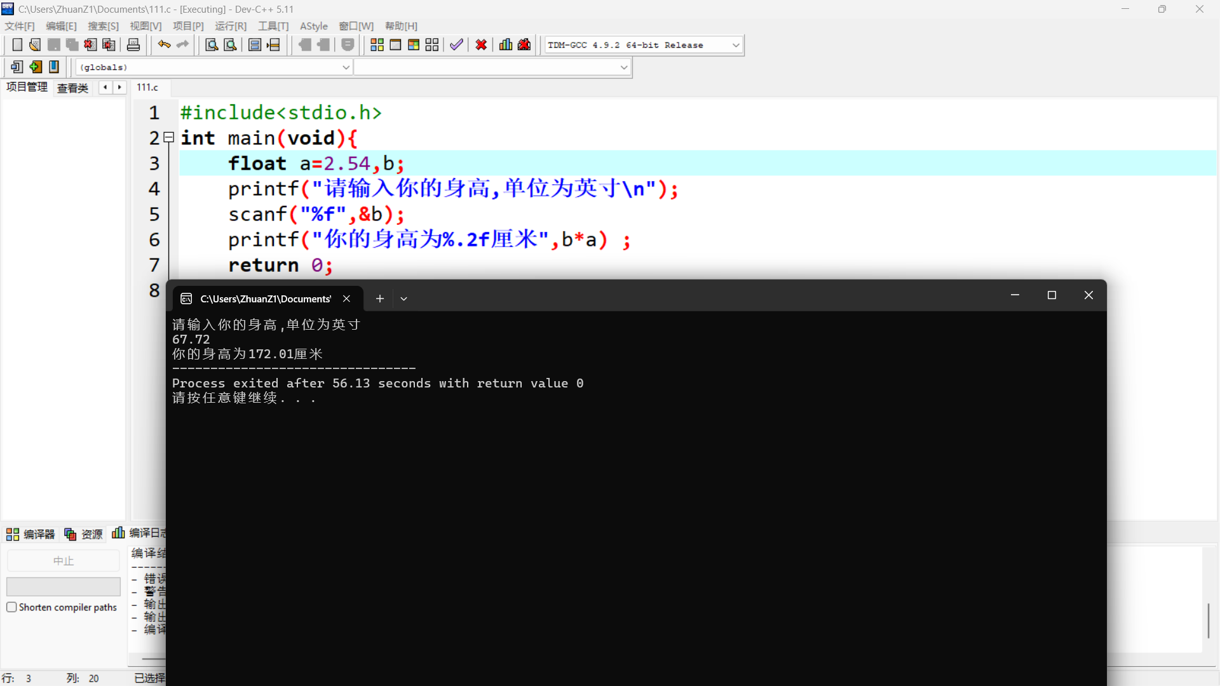Collapse the main function code fold
1220x686 pixels.
pyautogui.click(x=169, y=137)
